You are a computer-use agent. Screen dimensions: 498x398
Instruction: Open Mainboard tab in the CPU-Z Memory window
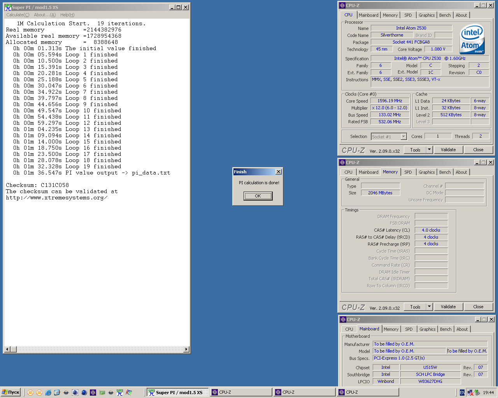pos(368,172)
